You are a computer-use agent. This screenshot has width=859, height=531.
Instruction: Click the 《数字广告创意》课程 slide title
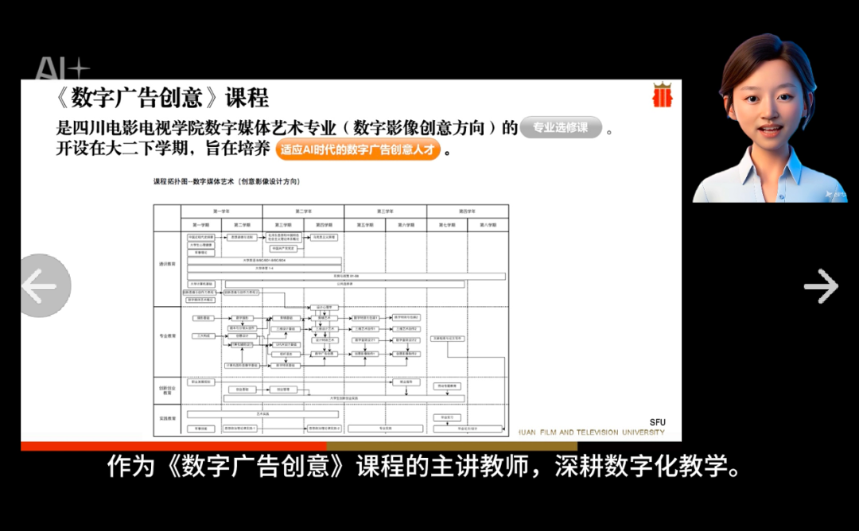coord(161,98)
